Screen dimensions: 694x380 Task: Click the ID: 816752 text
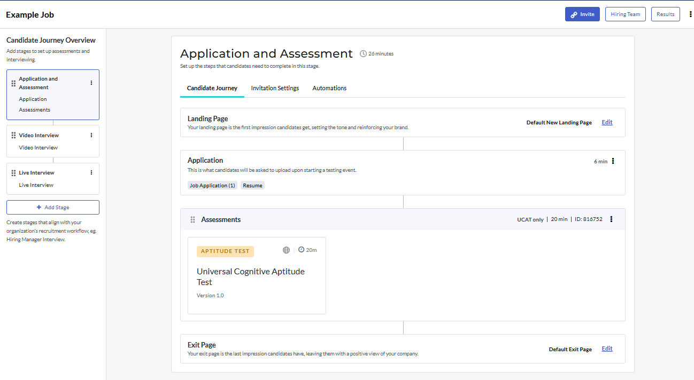tap(589, 219)
